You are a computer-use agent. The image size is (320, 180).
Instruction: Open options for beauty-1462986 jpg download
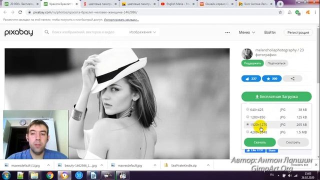(x=101, y=165)
